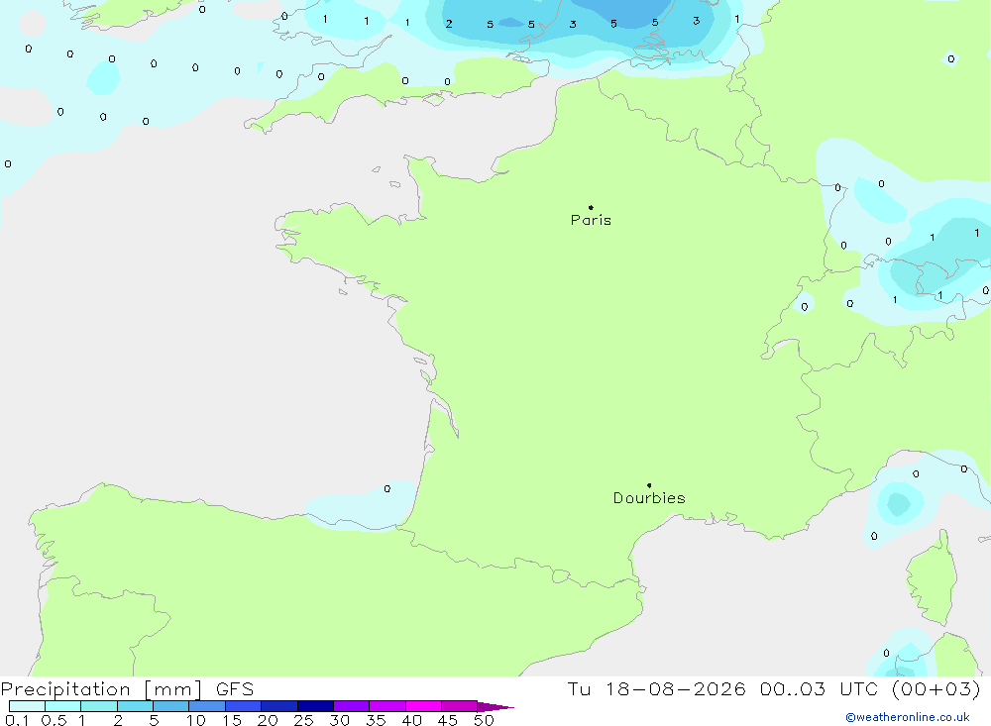Click the 35–40 mm legend color swatch

pyautogui.click(x=387, y=706)
